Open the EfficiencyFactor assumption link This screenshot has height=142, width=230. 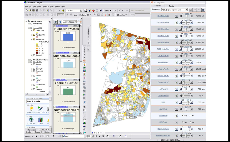pos(163,96)
